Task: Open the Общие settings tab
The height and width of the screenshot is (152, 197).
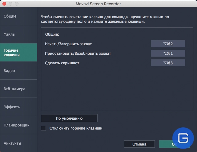Action: point(18,16)
